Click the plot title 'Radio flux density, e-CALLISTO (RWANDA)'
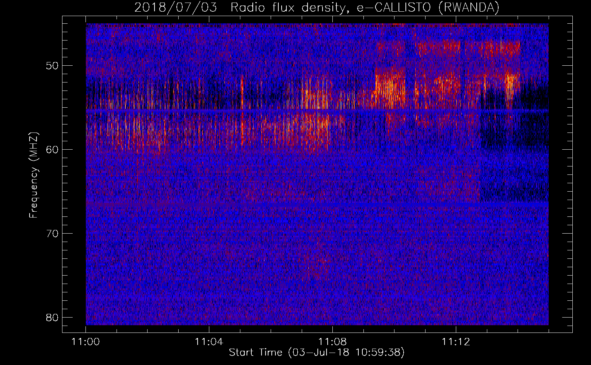Image resolution: width=591 pixels, height=365 pixels. coord(365,7)
